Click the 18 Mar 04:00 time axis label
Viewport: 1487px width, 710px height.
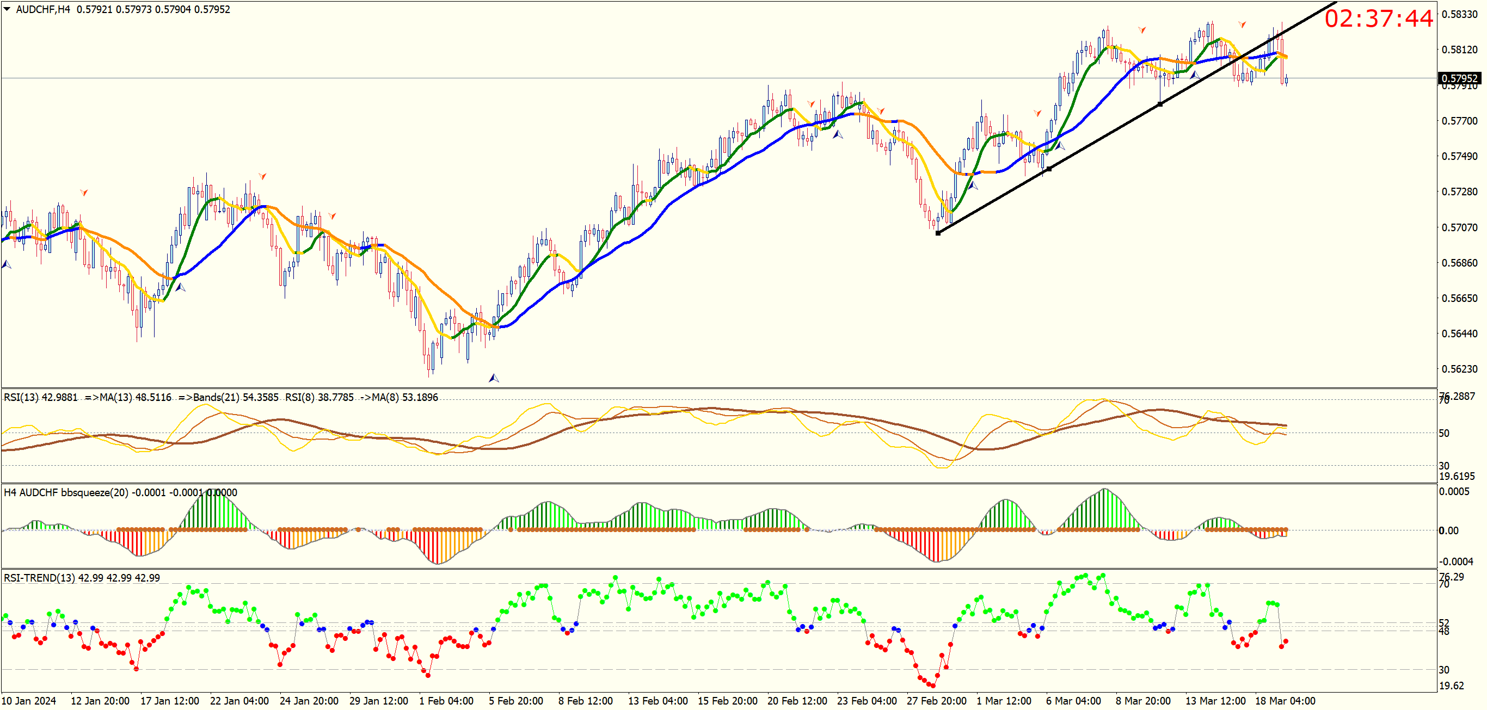pos(1285,701)
